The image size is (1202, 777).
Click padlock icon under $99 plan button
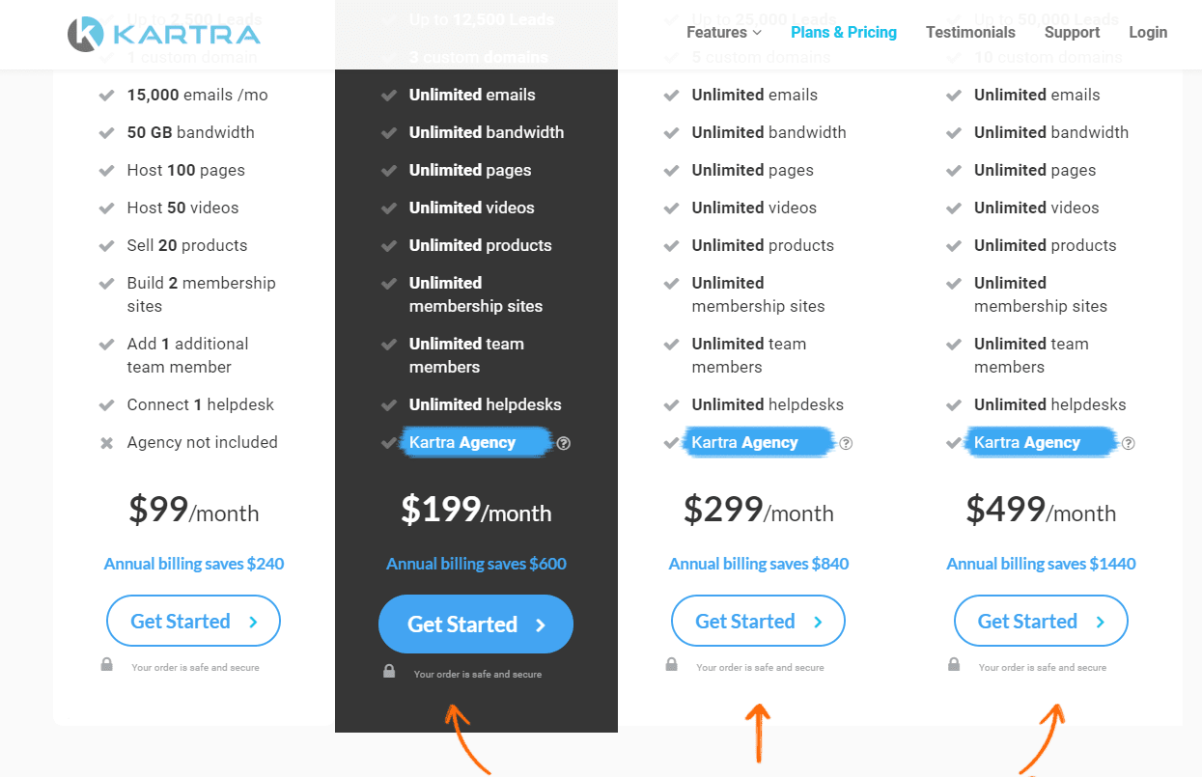coord(107,665)
